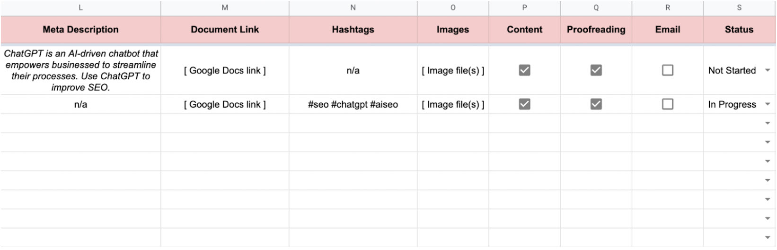Image resolution: width=777 pixels, height=250 pixels.
Task: Toggle Proofreading checkbox in second row
Action: point(596,104)
